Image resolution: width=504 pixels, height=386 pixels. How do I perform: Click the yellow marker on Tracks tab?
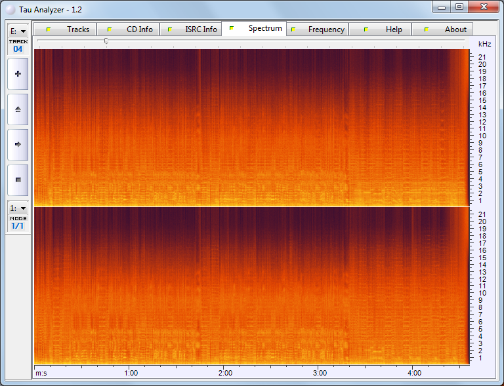pyautogui.click(x=48, y=29)
